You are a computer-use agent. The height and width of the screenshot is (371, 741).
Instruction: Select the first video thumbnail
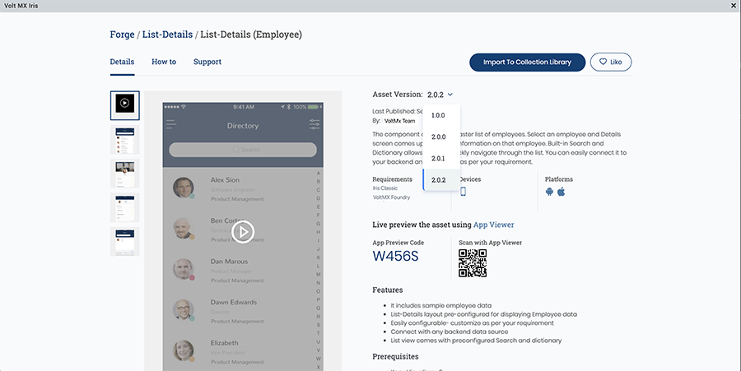[x=125, y=104]
